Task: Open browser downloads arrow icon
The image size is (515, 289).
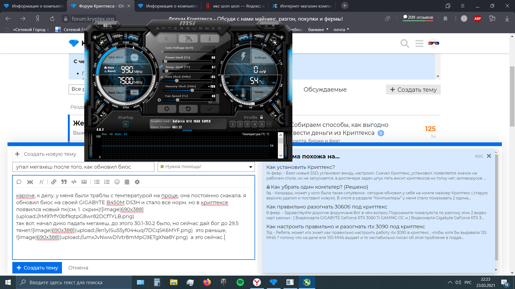Action: (x=507, y=18)
